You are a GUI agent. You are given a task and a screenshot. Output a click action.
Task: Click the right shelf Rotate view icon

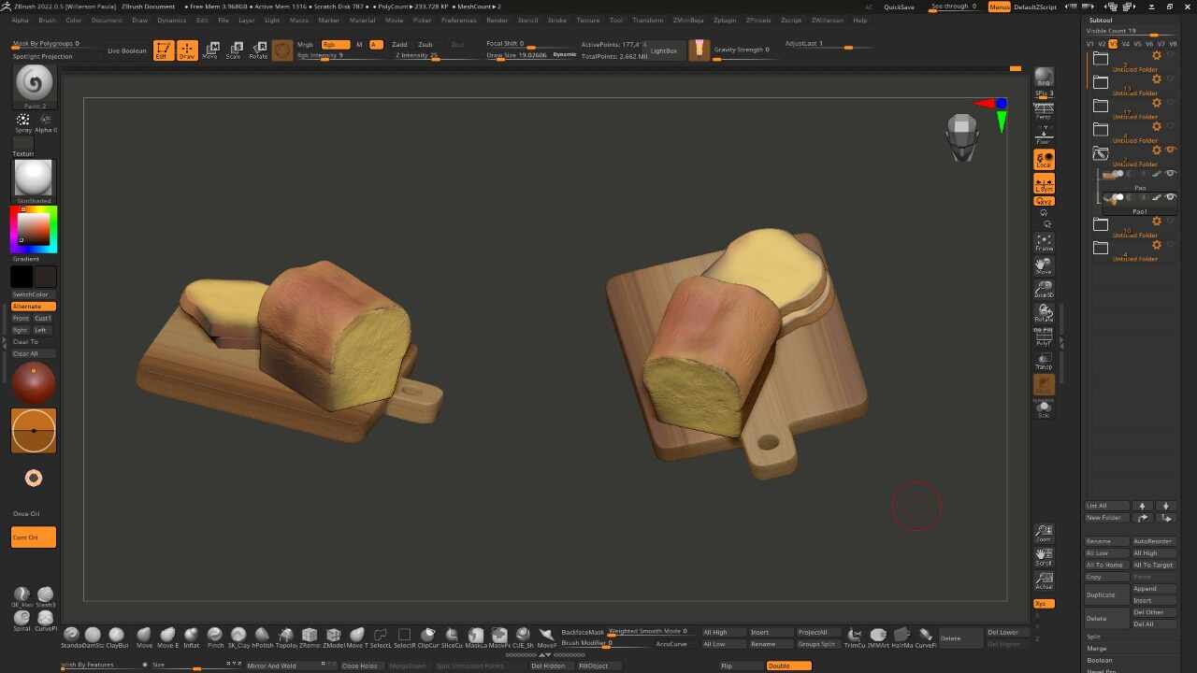tap(1044, 312)
